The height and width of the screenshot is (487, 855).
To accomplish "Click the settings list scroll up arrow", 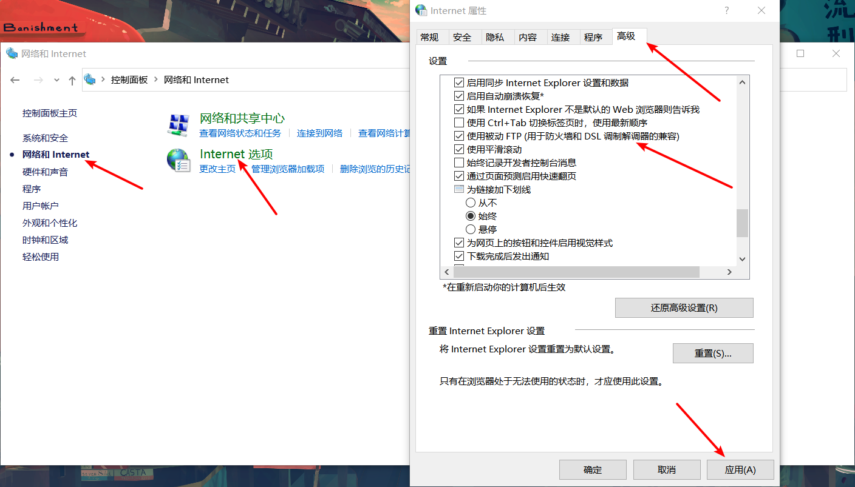I will point(742,82).
